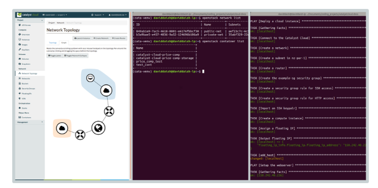The height and width of the screenshot is (188, 378).
Task: Select the globe external network node
Action: [x=98, y=128]
